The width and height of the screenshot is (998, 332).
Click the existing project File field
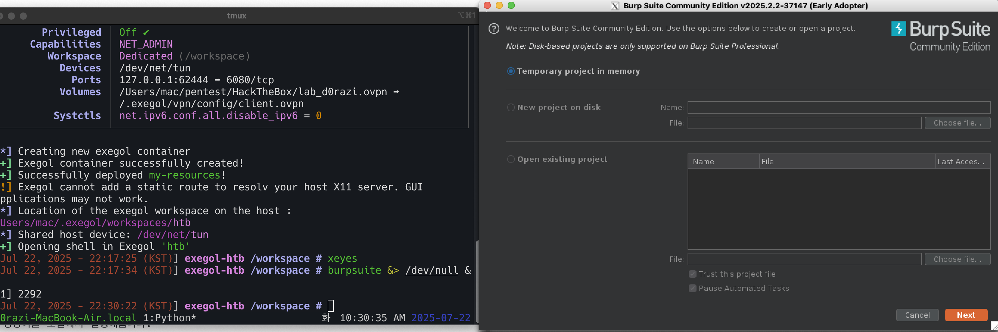(804, 259)
